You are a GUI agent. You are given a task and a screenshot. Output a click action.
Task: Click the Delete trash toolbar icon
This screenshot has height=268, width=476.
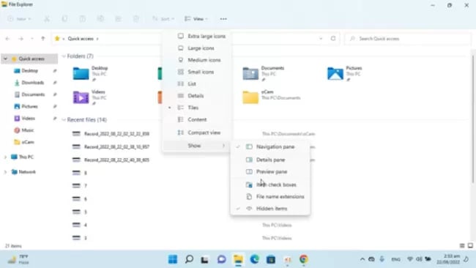coord(136,19)
